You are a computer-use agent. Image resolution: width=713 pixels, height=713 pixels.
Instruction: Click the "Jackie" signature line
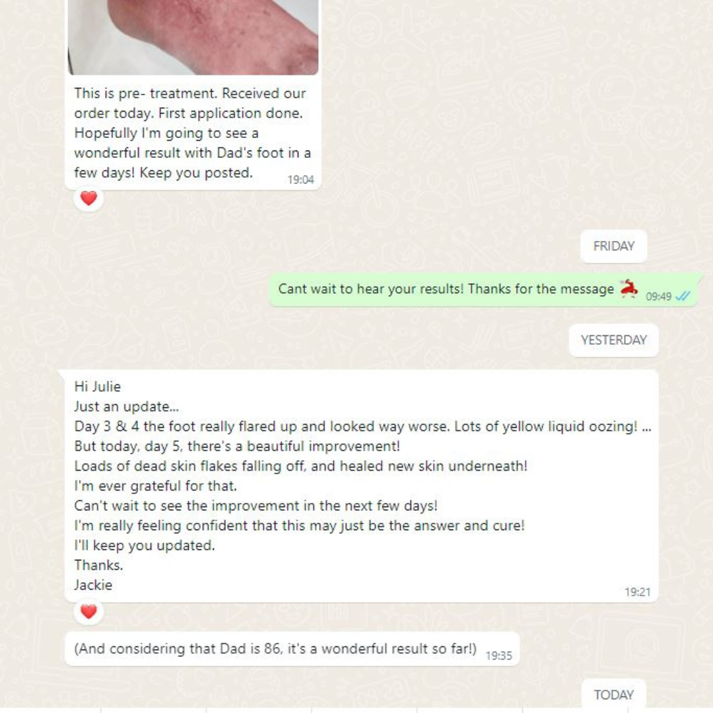click(x=93, y=585)
